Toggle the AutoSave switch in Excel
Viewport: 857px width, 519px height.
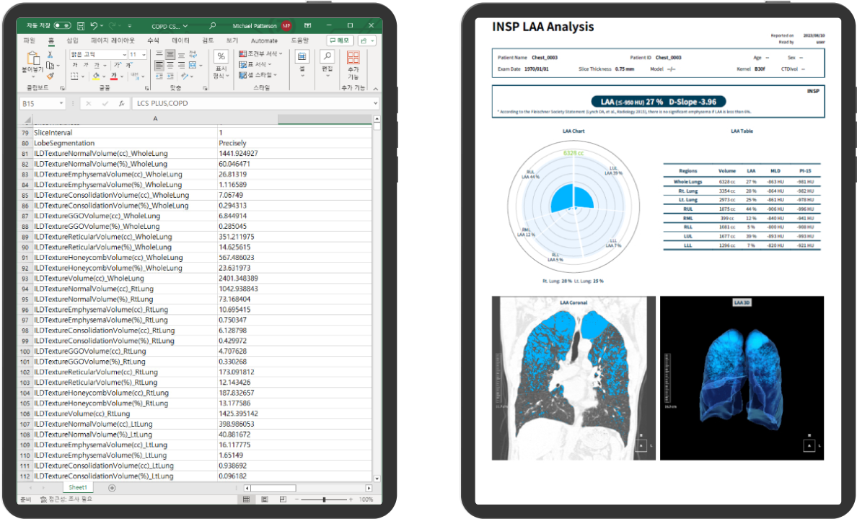tap(62, 26)
